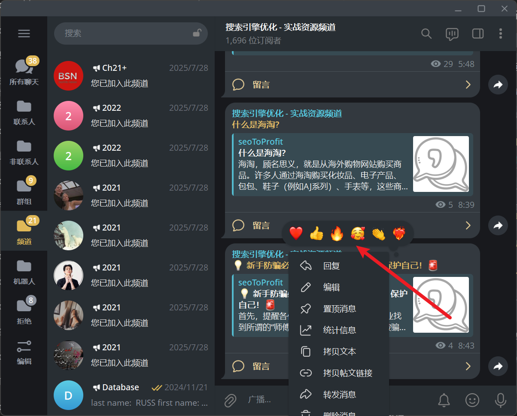
Task: Toggle the right sidebar info panel
Action: click(x=477, y=33)
